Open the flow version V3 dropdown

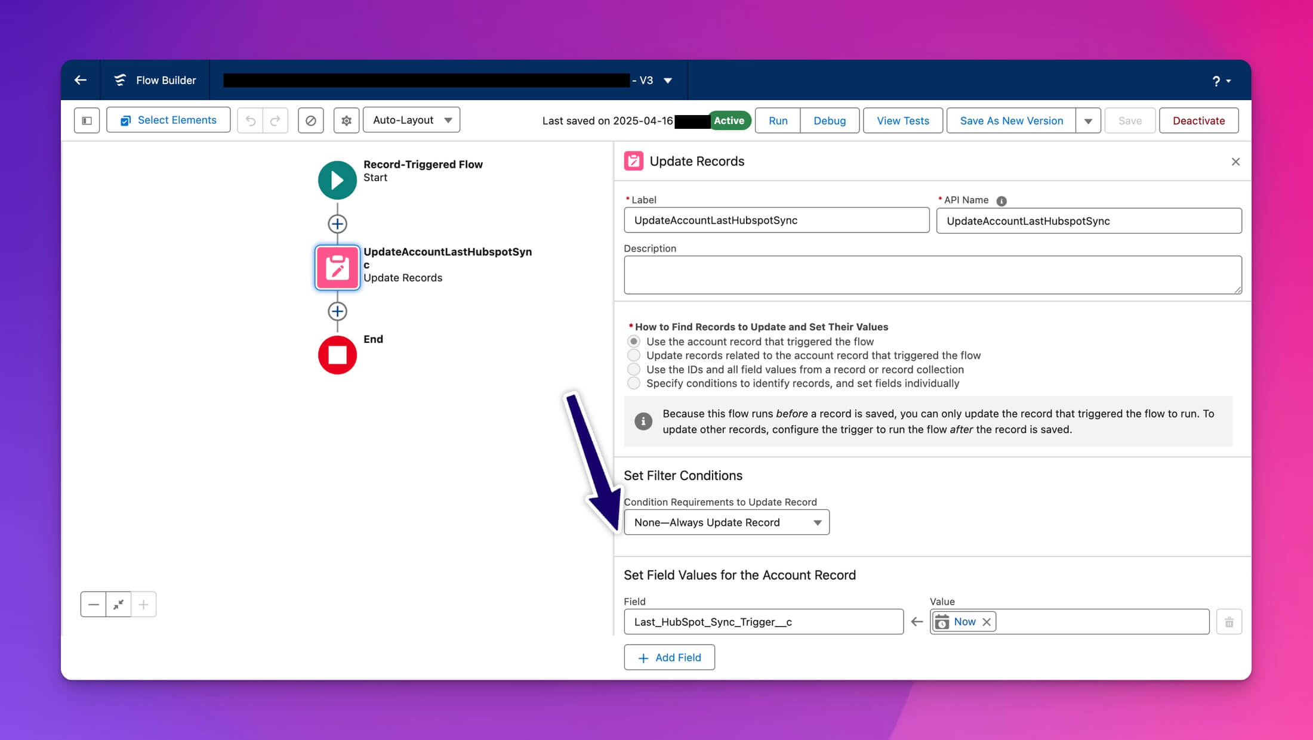coord(668,80)
